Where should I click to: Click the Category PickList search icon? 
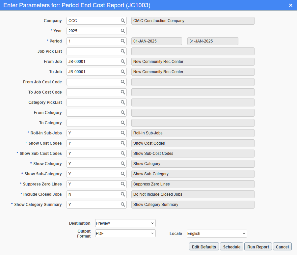tap(123, 102)
